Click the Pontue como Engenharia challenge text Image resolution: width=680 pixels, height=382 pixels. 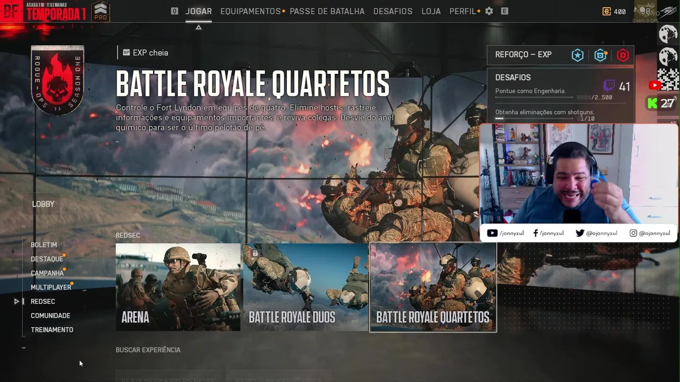[x=531, y=91]
